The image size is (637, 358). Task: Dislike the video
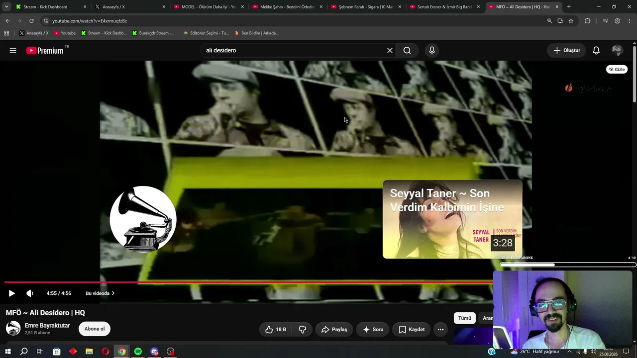tap(302, 329)
